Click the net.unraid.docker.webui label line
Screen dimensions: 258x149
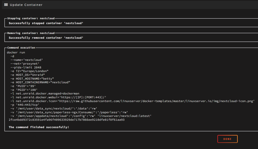click(58, 97)
